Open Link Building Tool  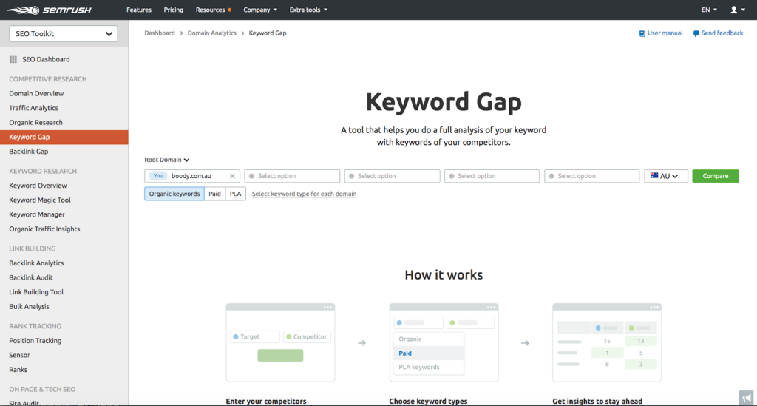(x=36, y=292)
